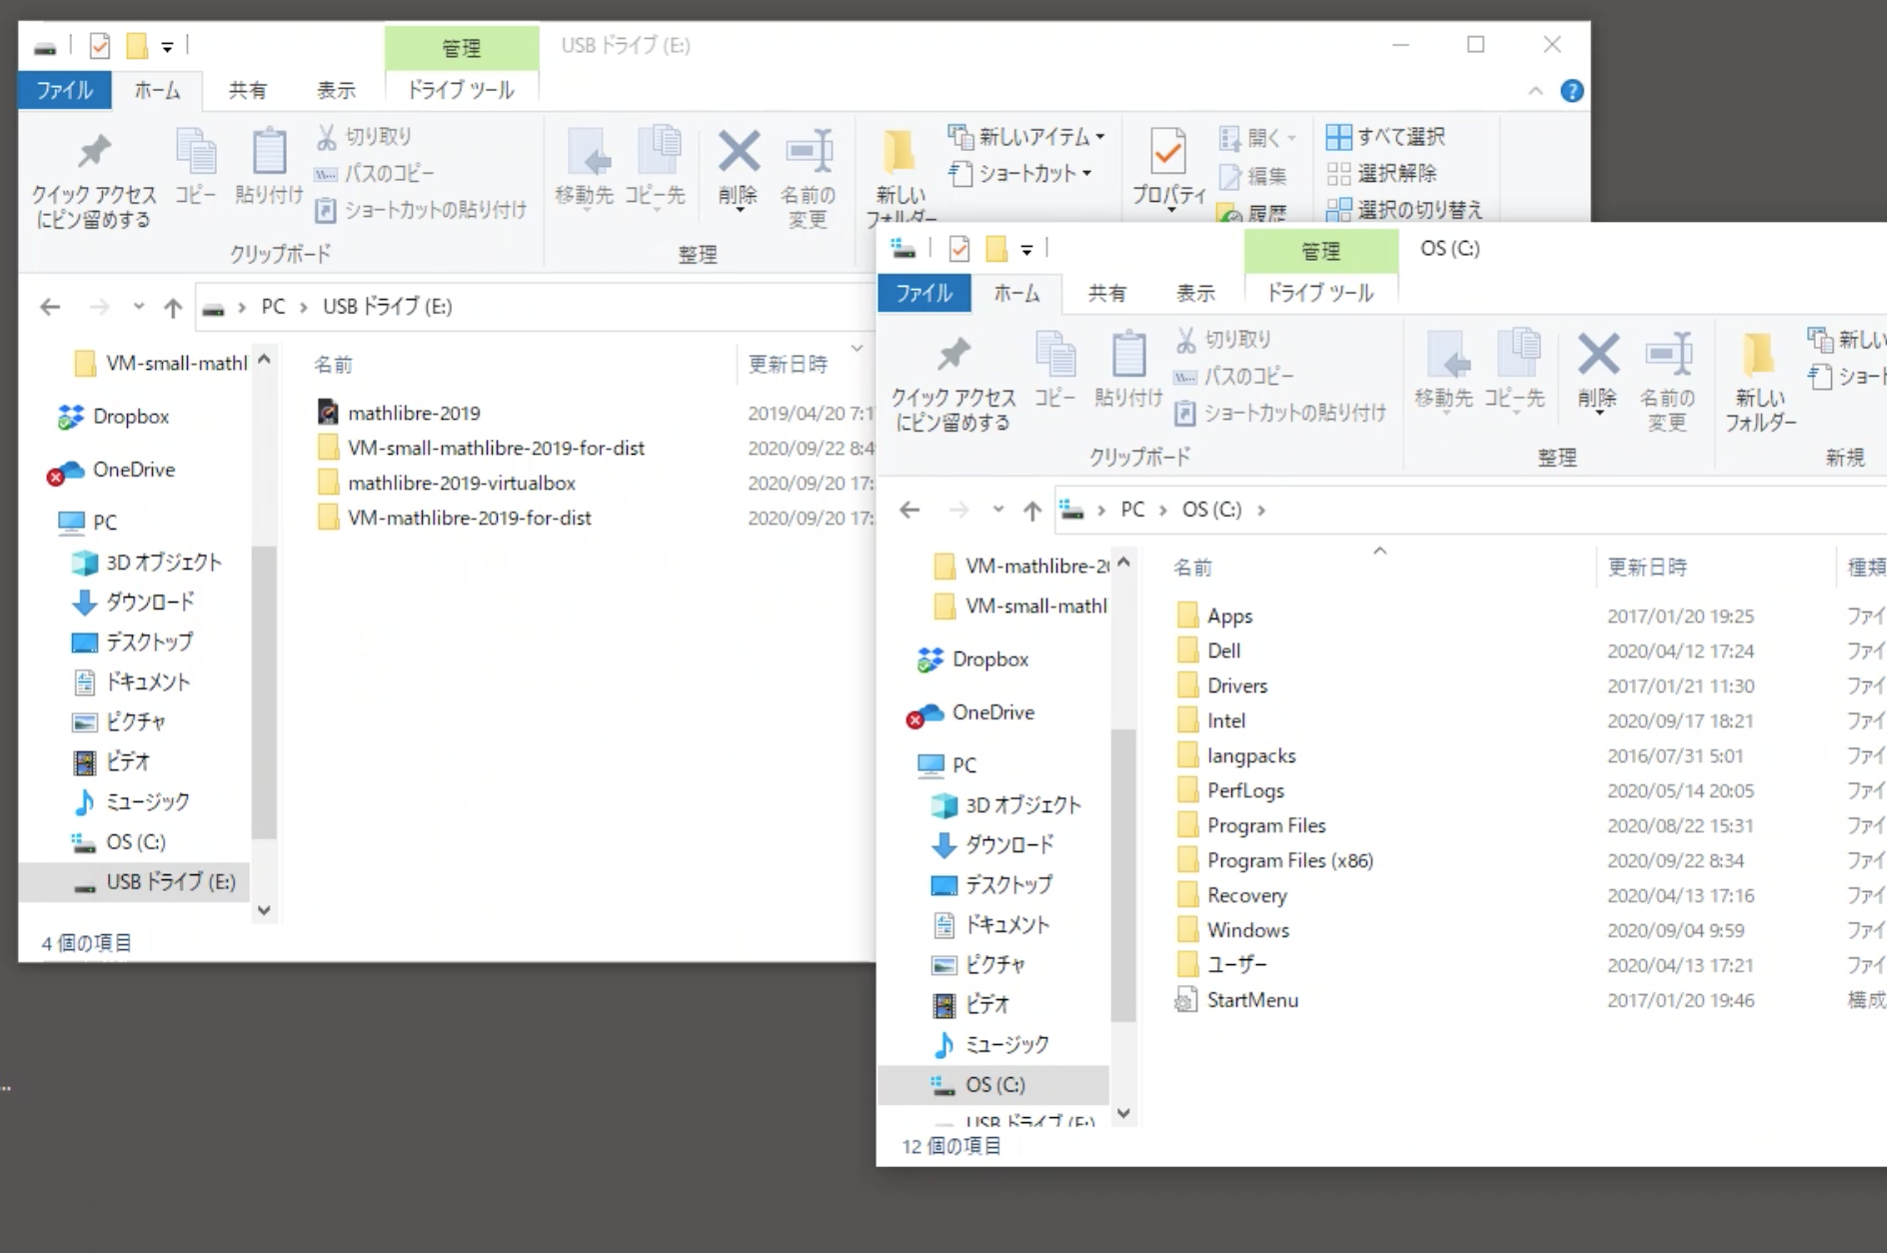
Task: Open recent locations dropdown in USB window
Action: [139, 307]
